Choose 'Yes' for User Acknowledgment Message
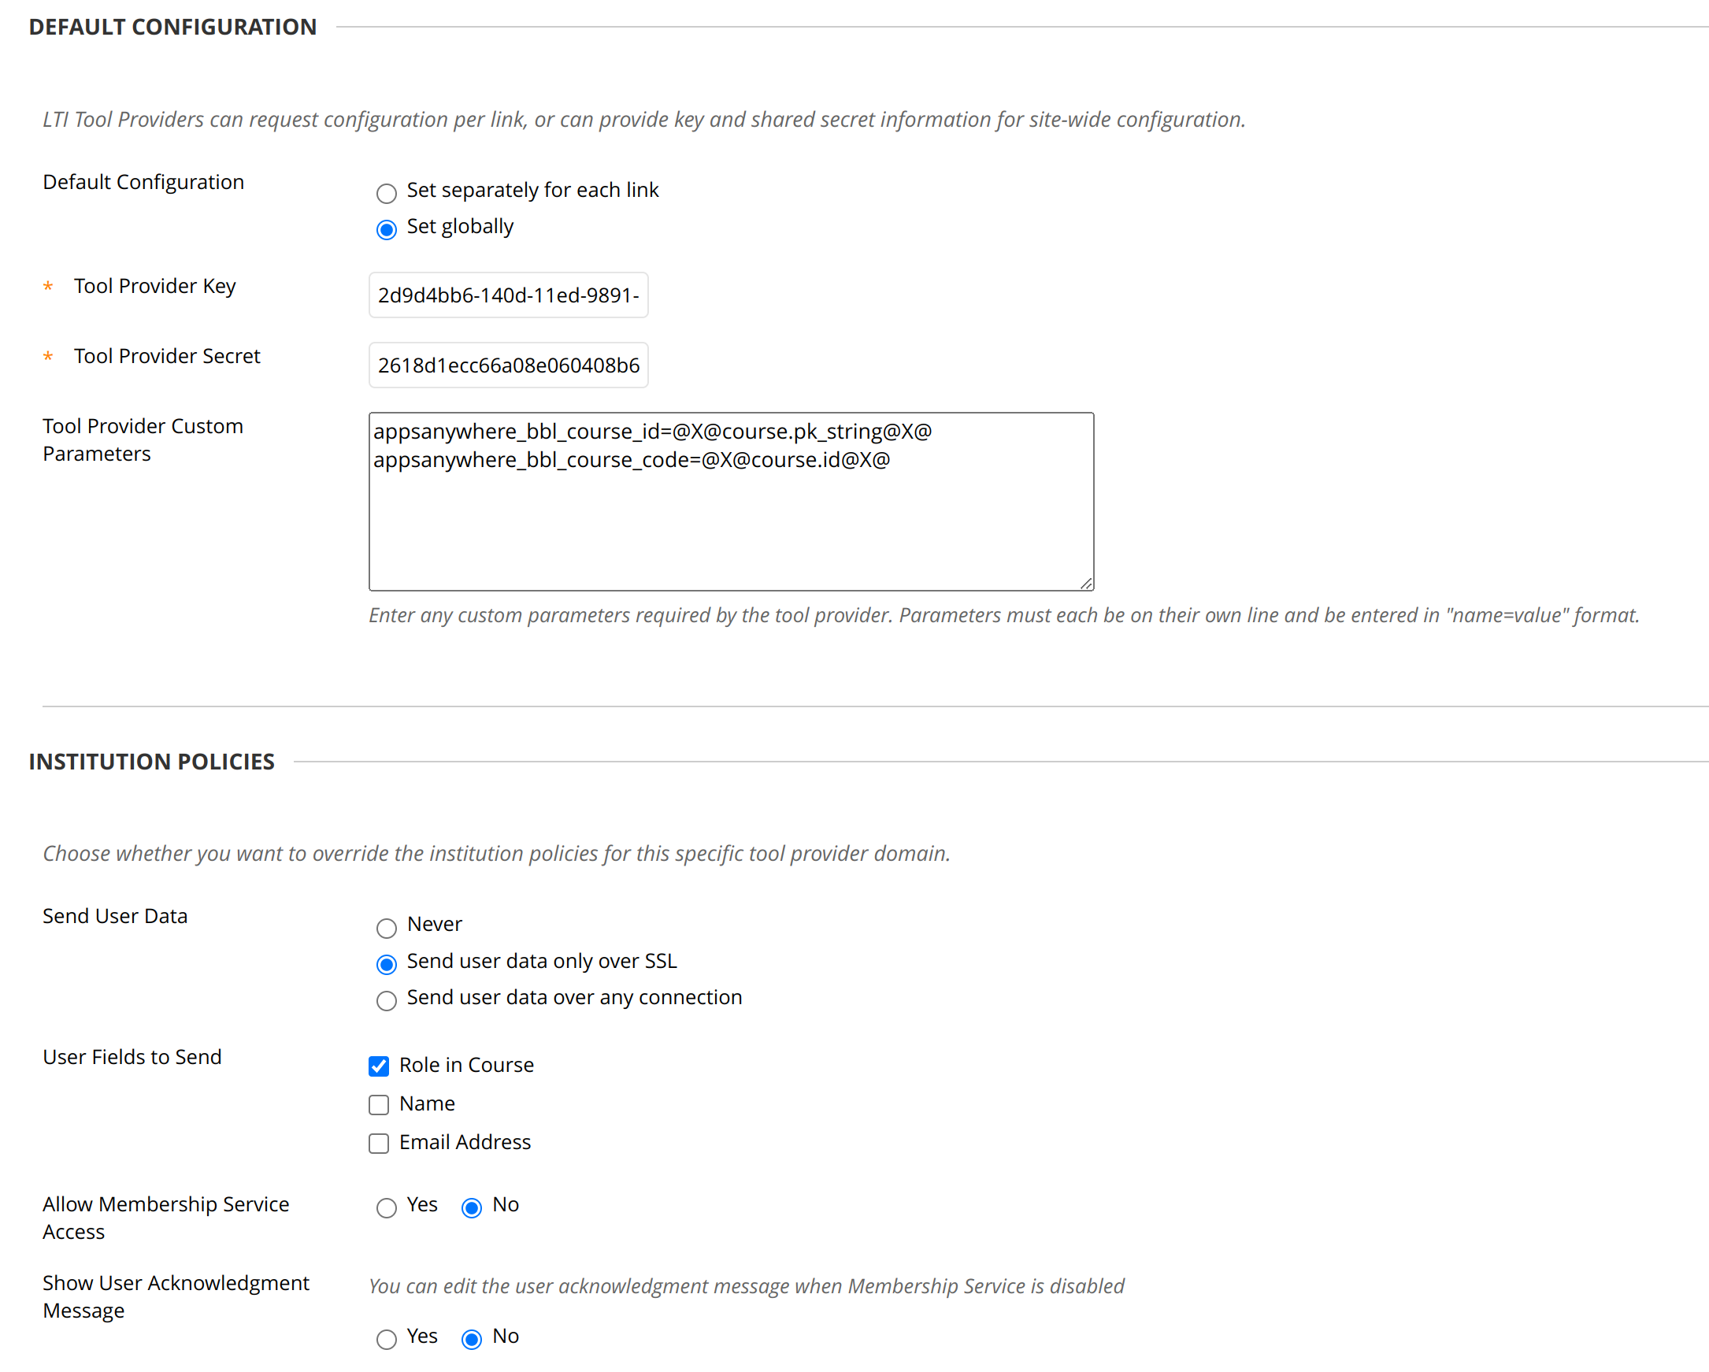 tap(386, 1340)
